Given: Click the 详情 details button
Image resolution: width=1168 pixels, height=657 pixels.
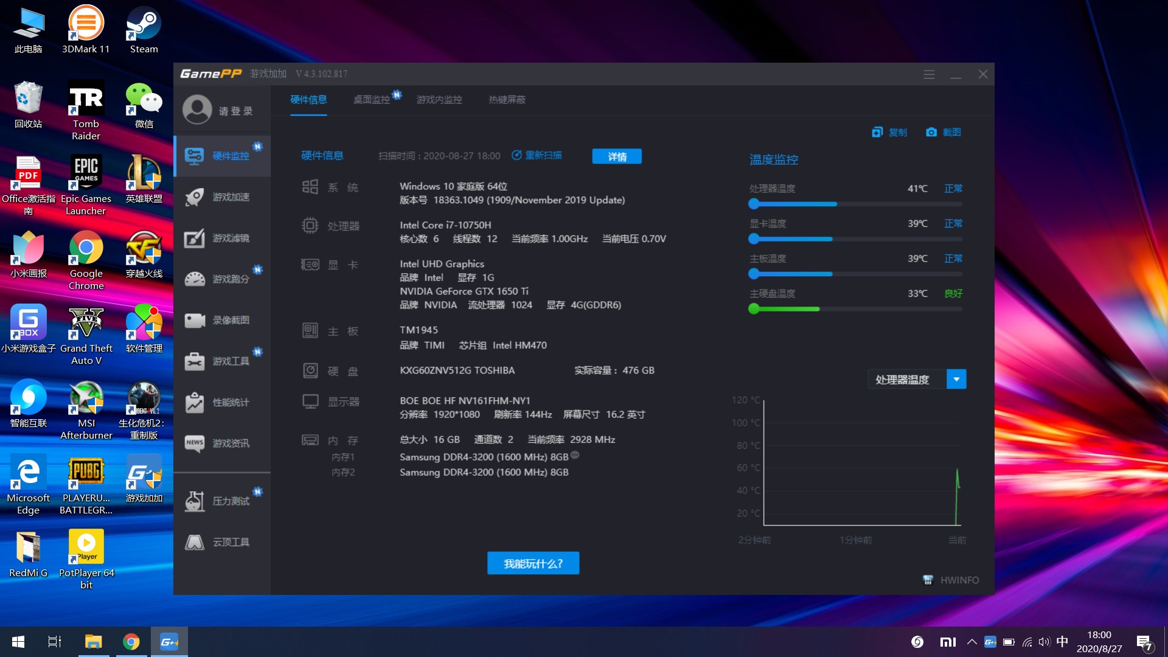Looking at the screenshot, I should click(617, 156).
